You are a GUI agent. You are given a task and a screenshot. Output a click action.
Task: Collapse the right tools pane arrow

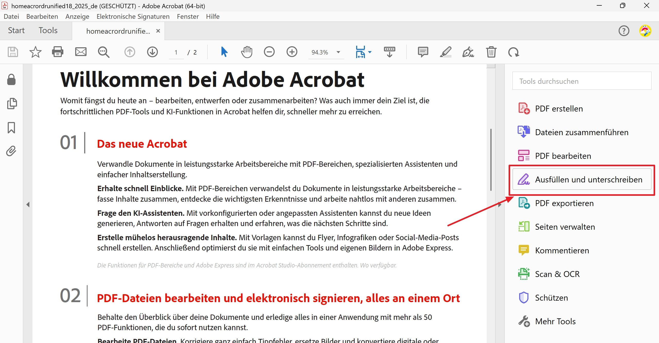click(500, 205)
